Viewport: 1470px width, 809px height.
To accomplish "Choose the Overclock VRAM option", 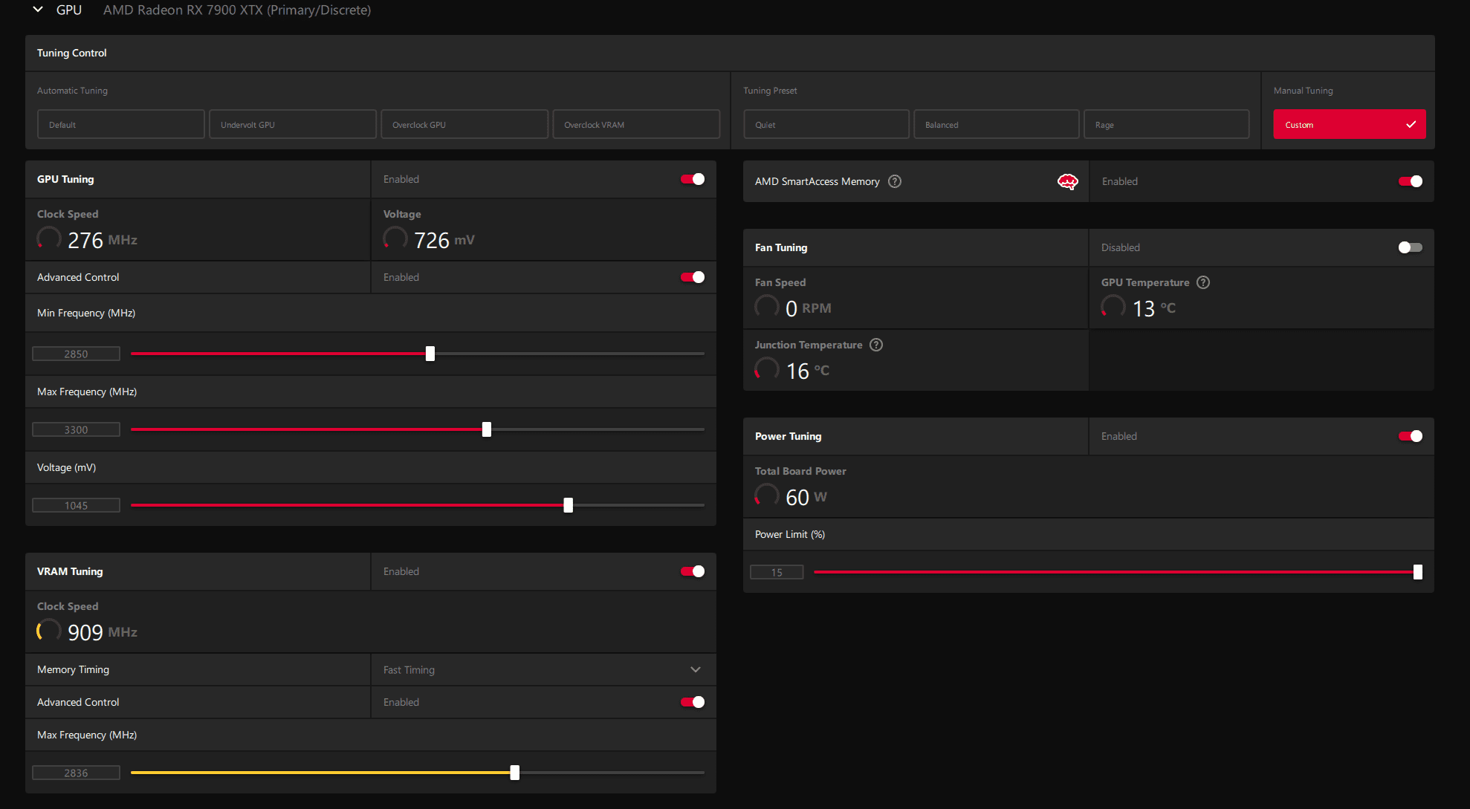I will pos(635,125).
